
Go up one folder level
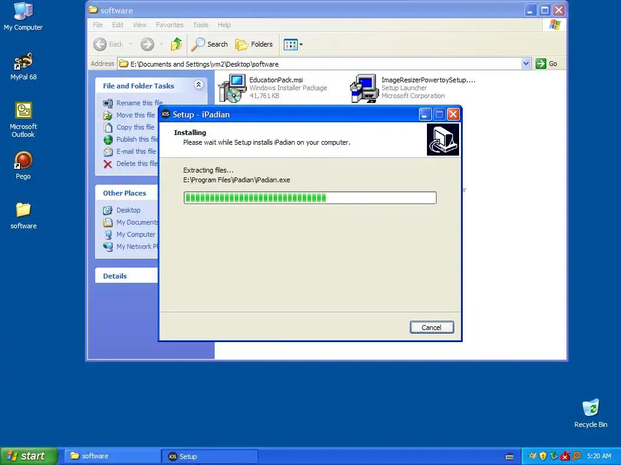click(176, 44)
